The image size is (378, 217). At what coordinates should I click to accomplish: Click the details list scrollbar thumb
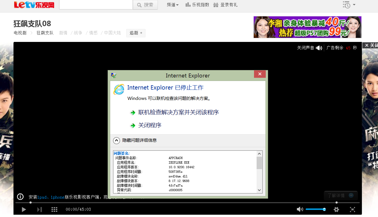click(x=259, y=163)
